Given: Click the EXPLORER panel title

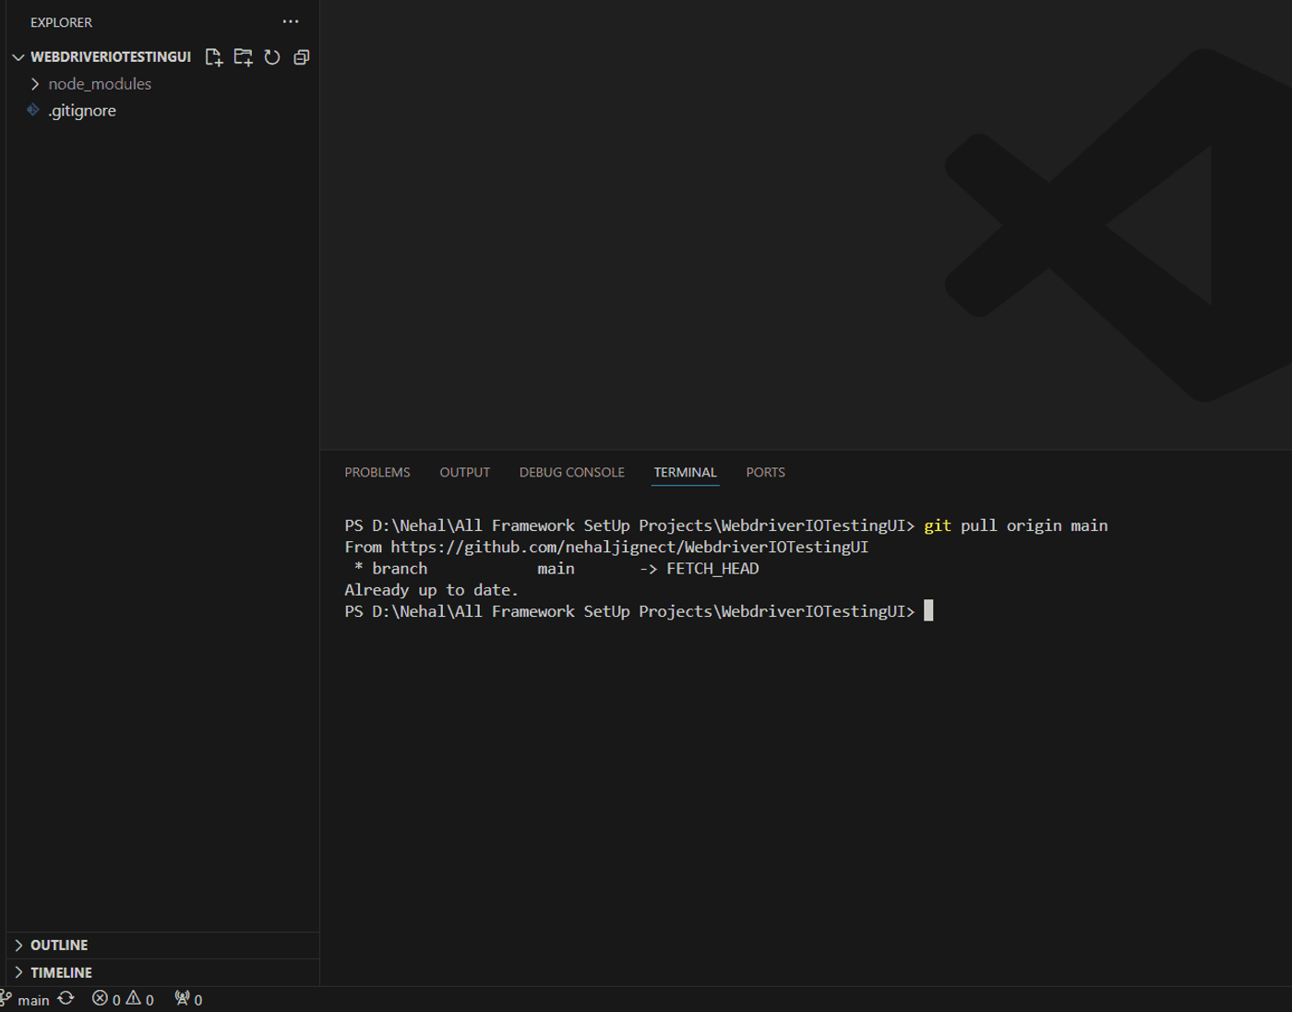Looking at the screenshot, I should point(62,22).
